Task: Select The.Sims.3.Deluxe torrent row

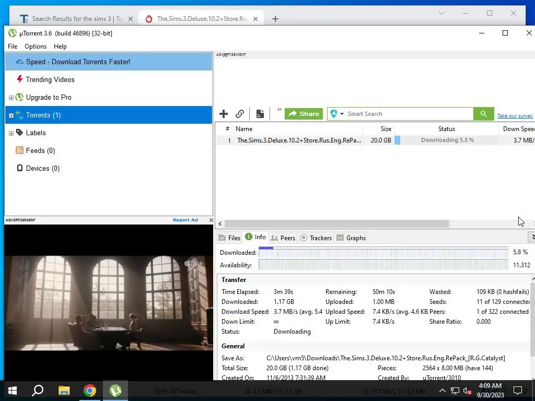Action: coord(375,140)
